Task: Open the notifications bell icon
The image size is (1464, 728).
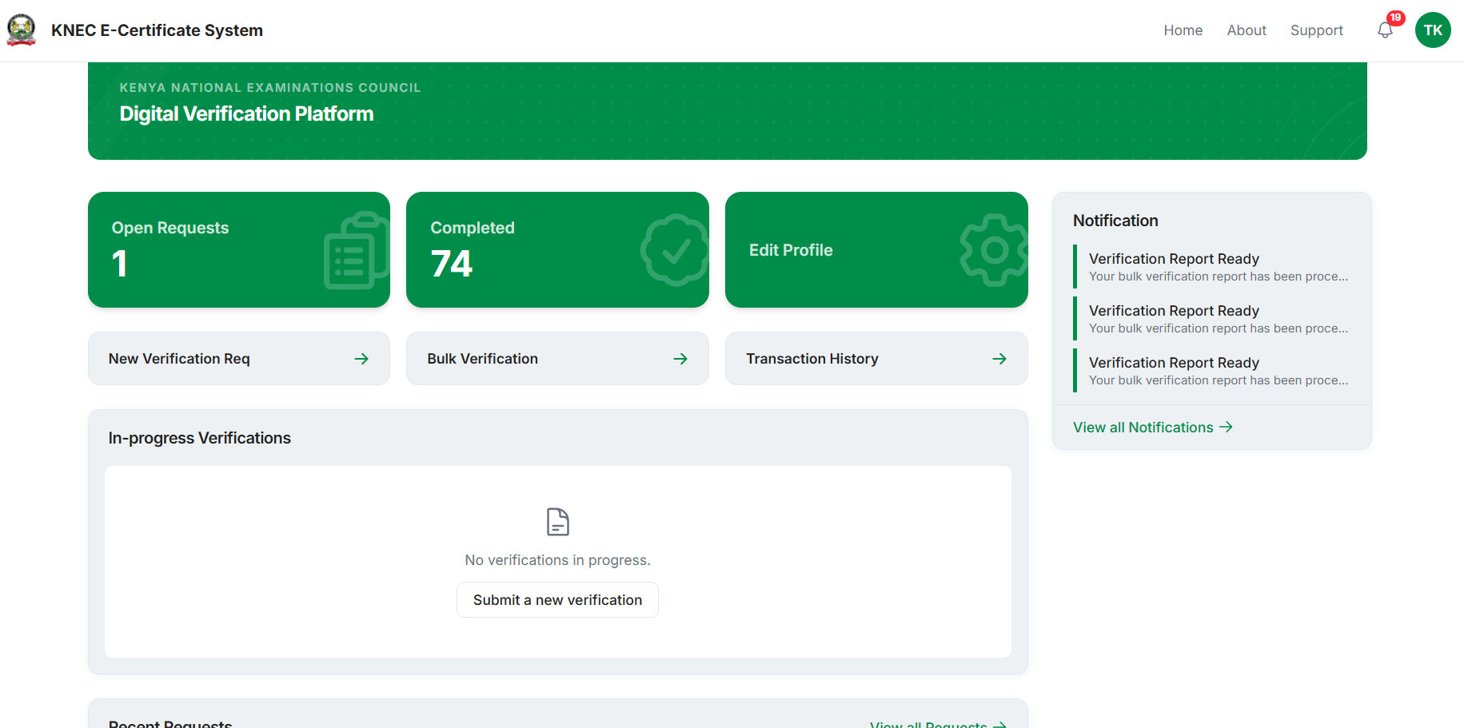Action: (x=1385, y=30)
